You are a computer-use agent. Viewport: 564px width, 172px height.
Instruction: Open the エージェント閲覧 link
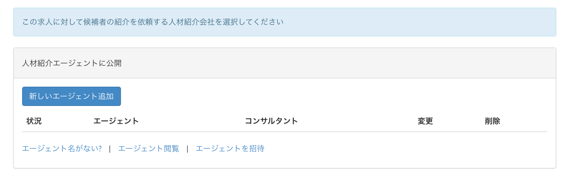(149, 149)
